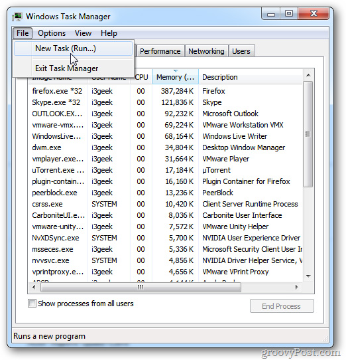Click the NVIDIA User Experience Driver description
This screenshot has width=346, height=360.
tap(251, 238)
